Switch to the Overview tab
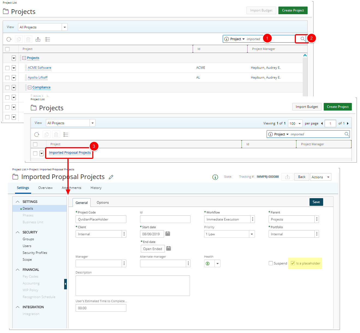Screen dimensions: 360x333 pos(45,188)
